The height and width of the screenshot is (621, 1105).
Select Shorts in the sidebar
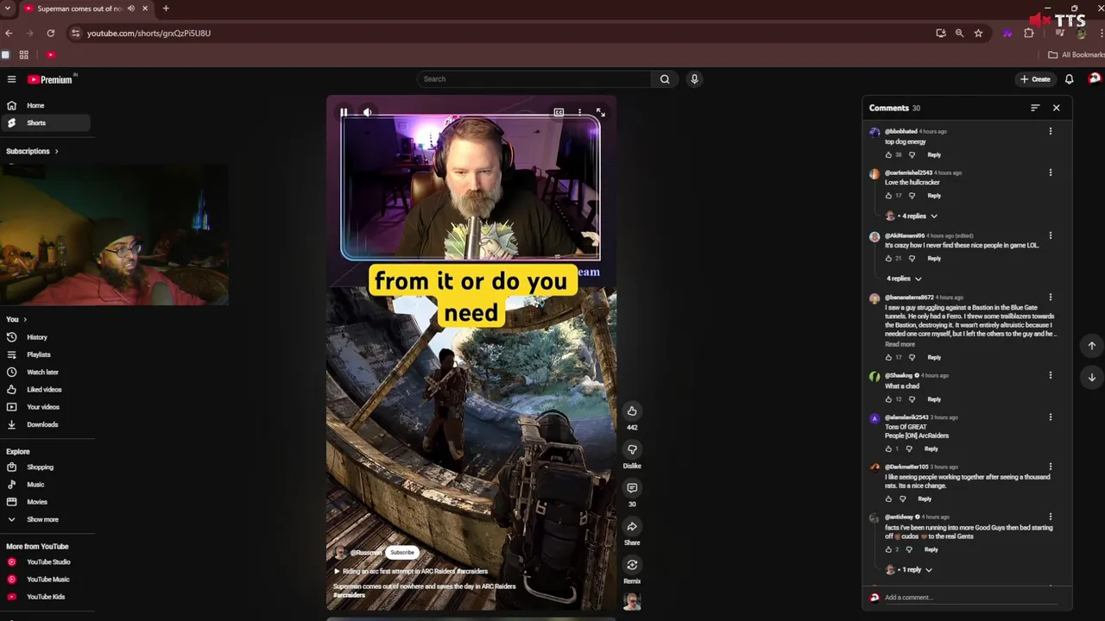(46, 122)
